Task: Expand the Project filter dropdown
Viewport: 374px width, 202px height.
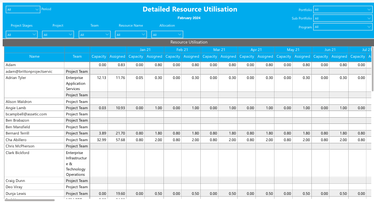Action: click(58, 35)
